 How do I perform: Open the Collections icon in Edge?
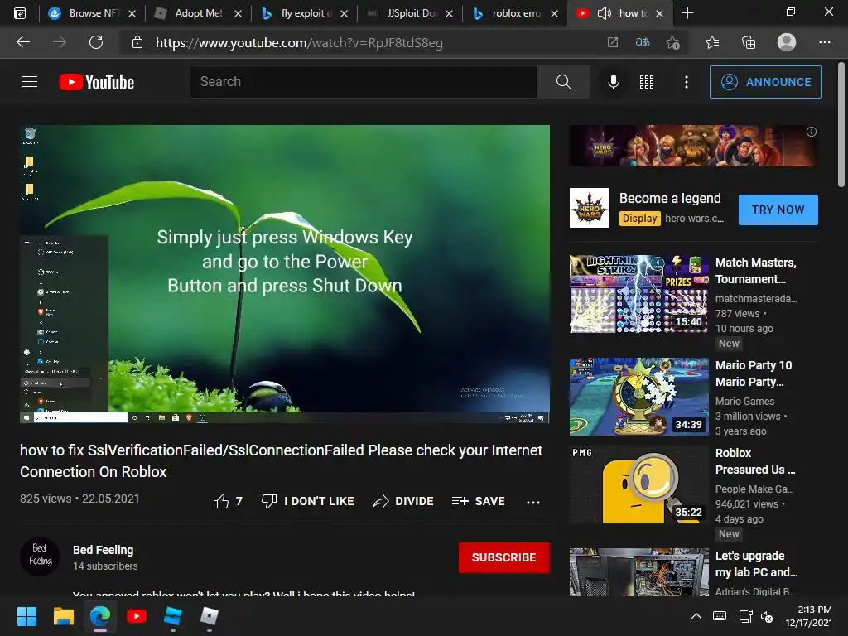tap(749, 42)
